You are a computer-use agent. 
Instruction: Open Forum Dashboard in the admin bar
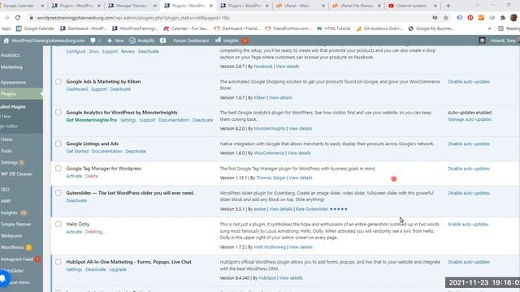191,41
